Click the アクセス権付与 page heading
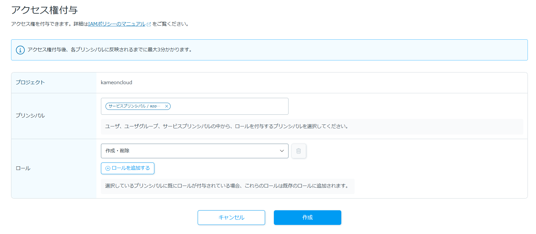The height and width of the screenshot is (234, 536). pos(45,10)
